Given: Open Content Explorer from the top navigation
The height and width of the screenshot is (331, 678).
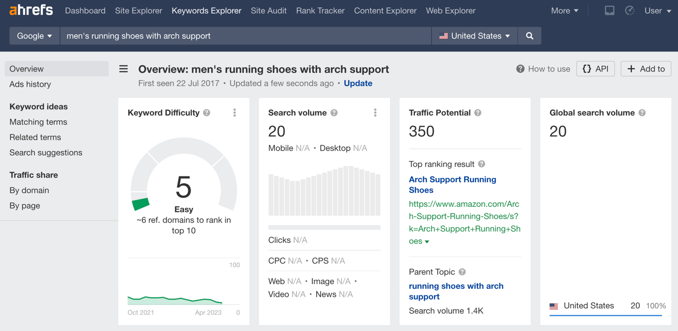Looking at the screenshot, I should coord(385,10).
